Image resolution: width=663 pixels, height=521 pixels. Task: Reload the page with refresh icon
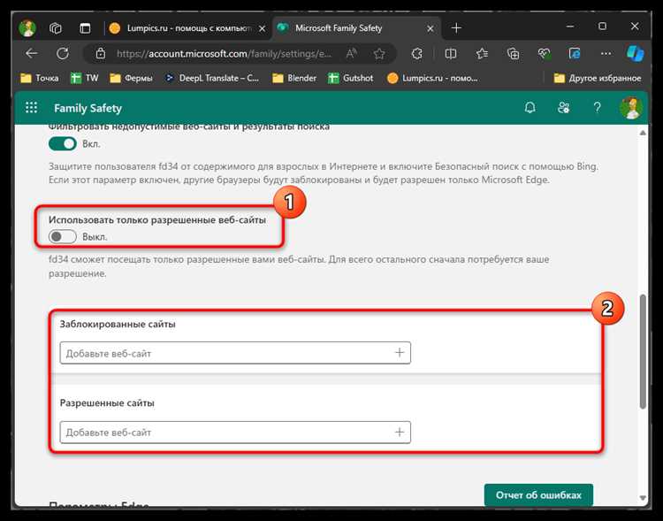click(x=63, y=53)
